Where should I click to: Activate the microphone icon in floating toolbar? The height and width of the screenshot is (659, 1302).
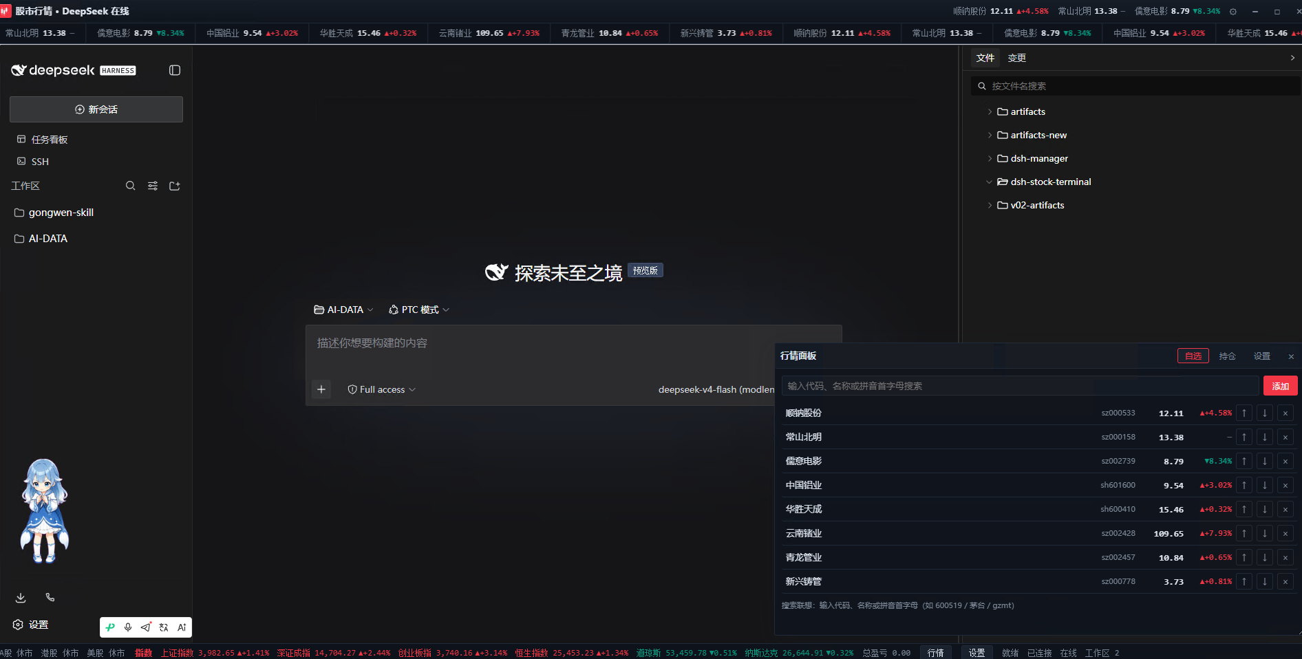[x=128, y=627]
